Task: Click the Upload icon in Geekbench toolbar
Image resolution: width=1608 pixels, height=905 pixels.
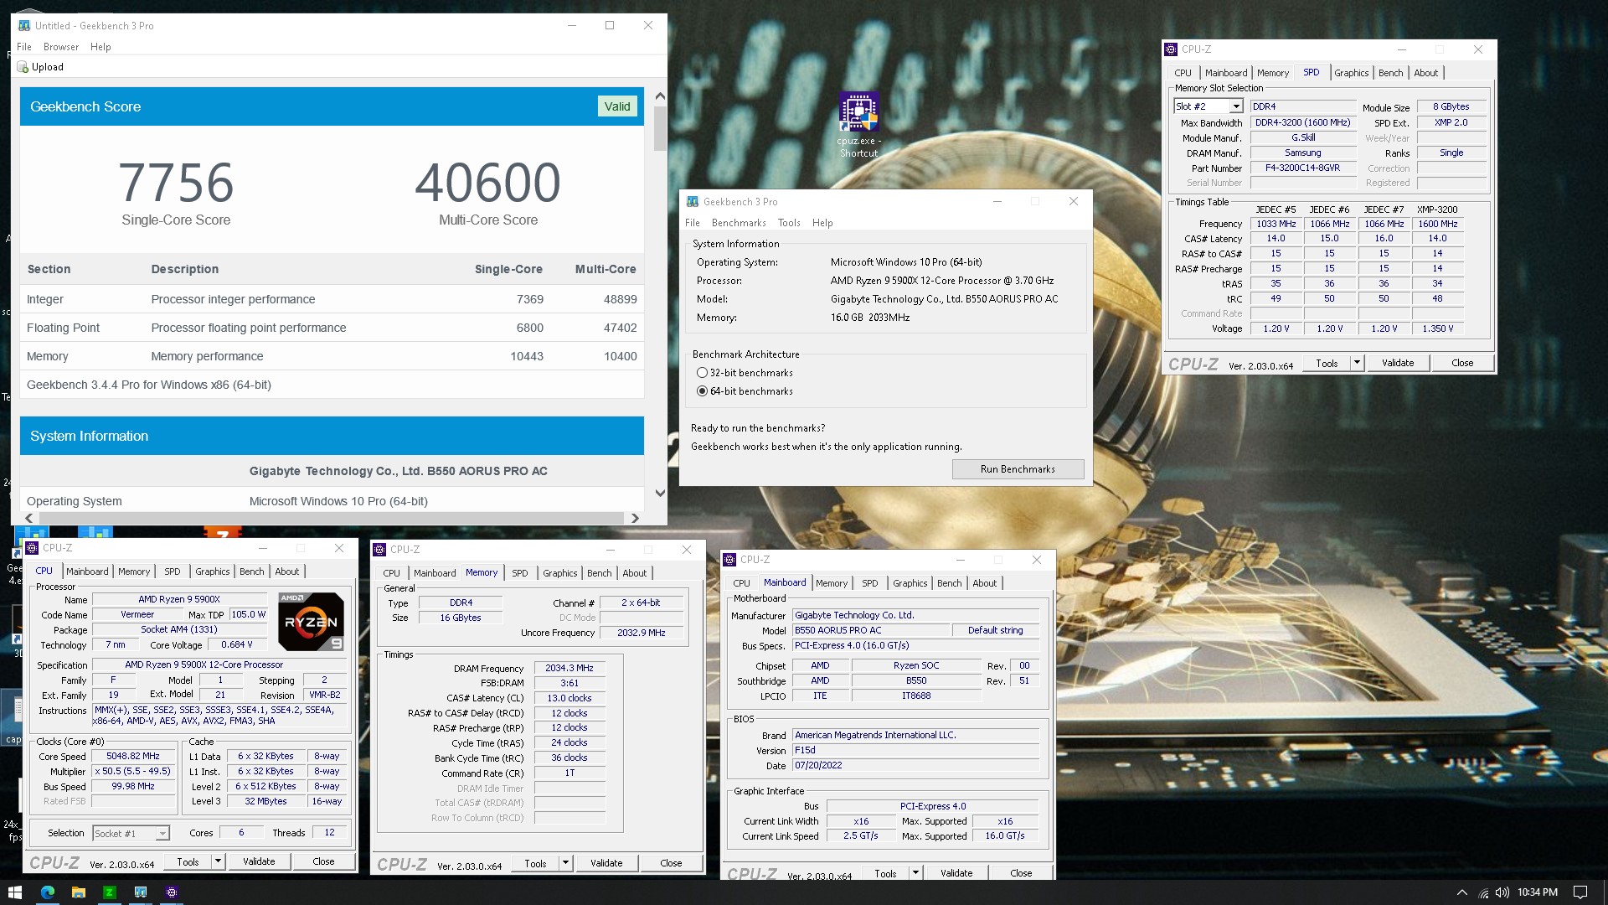Action: pyautogui.click(x=23, y=67)
